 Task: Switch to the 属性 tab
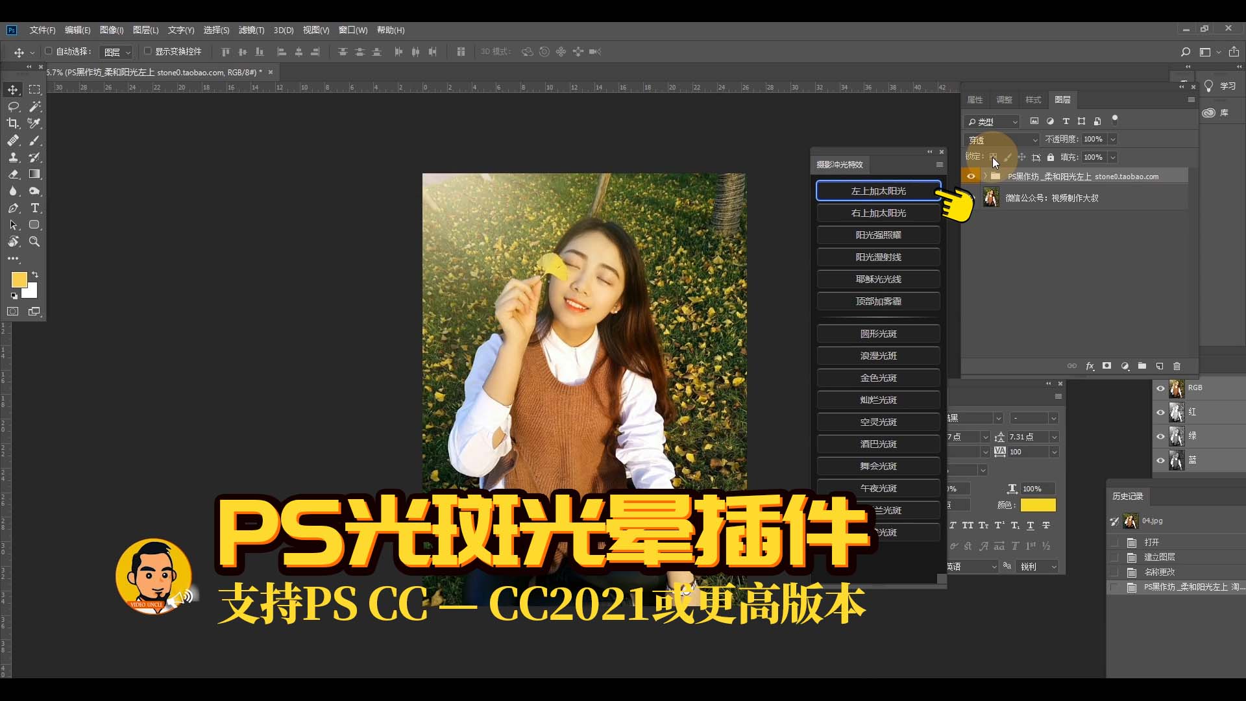pos(975,100)
